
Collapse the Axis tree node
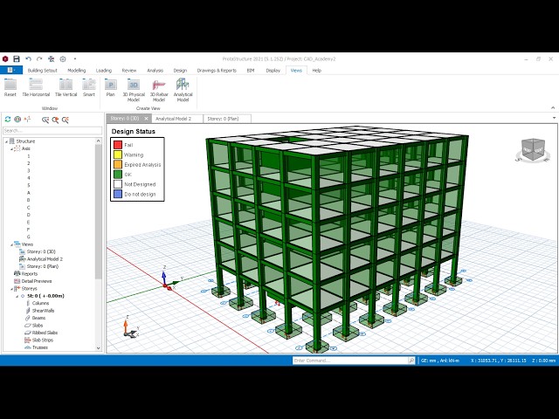click(x=11, y=149)
